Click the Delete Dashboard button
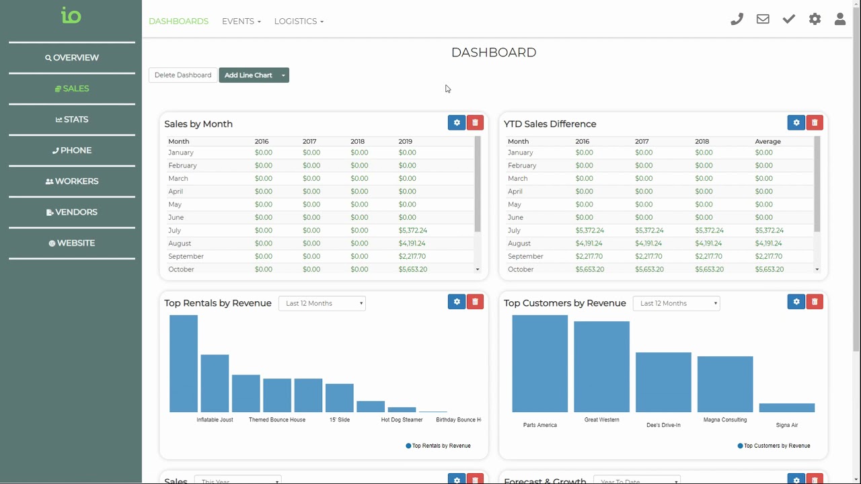Viewport: 861px width, 484px height. 183,75
